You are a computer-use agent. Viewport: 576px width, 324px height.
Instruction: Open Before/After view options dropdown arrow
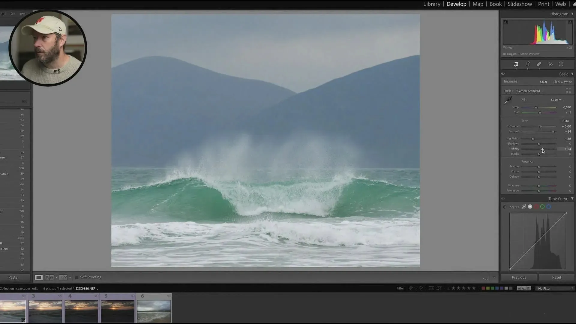click(70, 277)
